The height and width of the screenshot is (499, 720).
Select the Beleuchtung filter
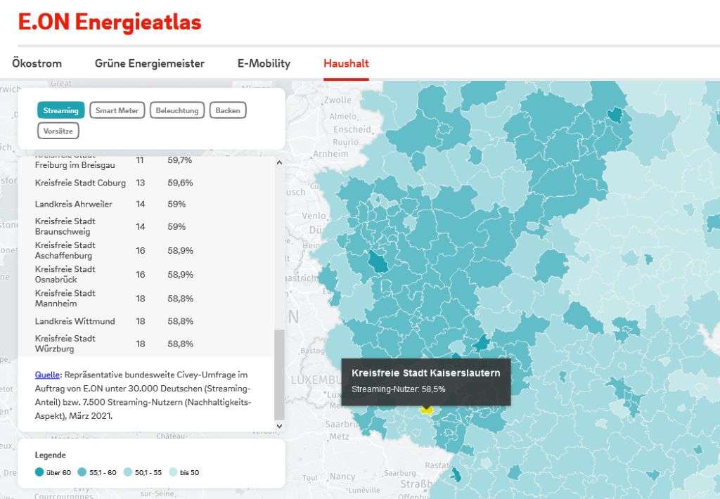tap(177, 110)
